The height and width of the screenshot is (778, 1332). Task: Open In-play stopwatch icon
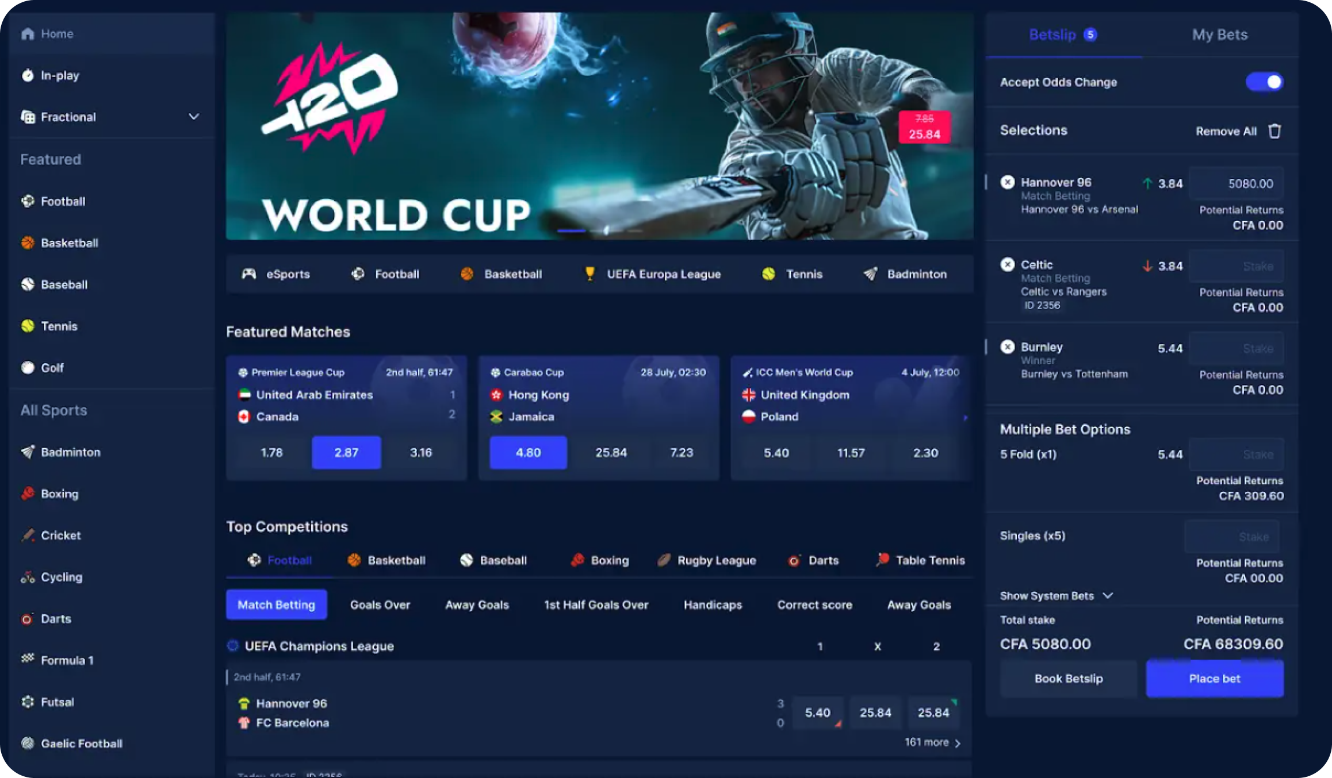point(28,75)
